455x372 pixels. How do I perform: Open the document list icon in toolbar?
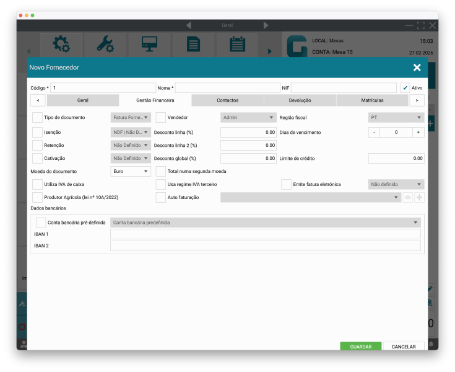(x=193, y=44)
